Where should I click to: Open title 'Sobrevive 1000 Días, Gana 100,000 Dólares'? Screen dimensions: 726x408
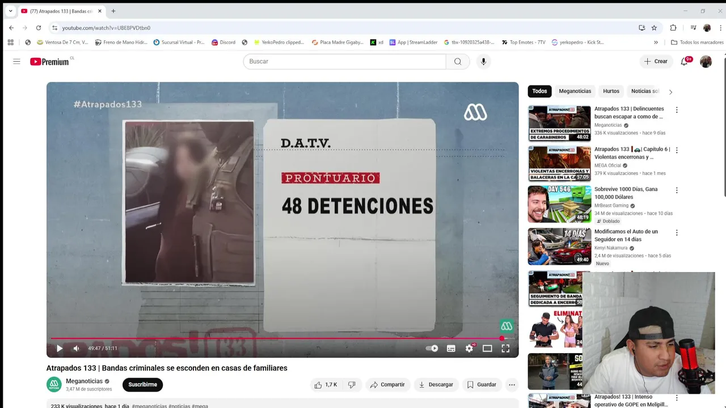626,193
